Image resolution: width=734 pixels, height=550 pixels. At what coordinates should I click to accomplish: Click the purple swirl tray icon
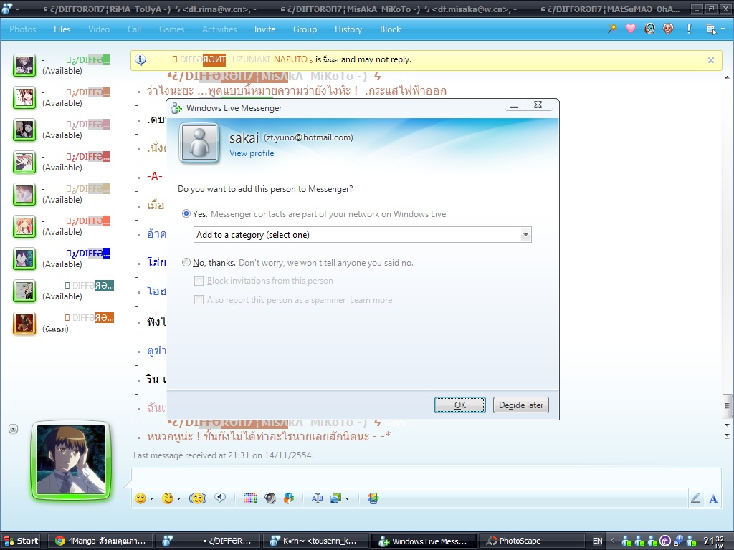(665, 541)
